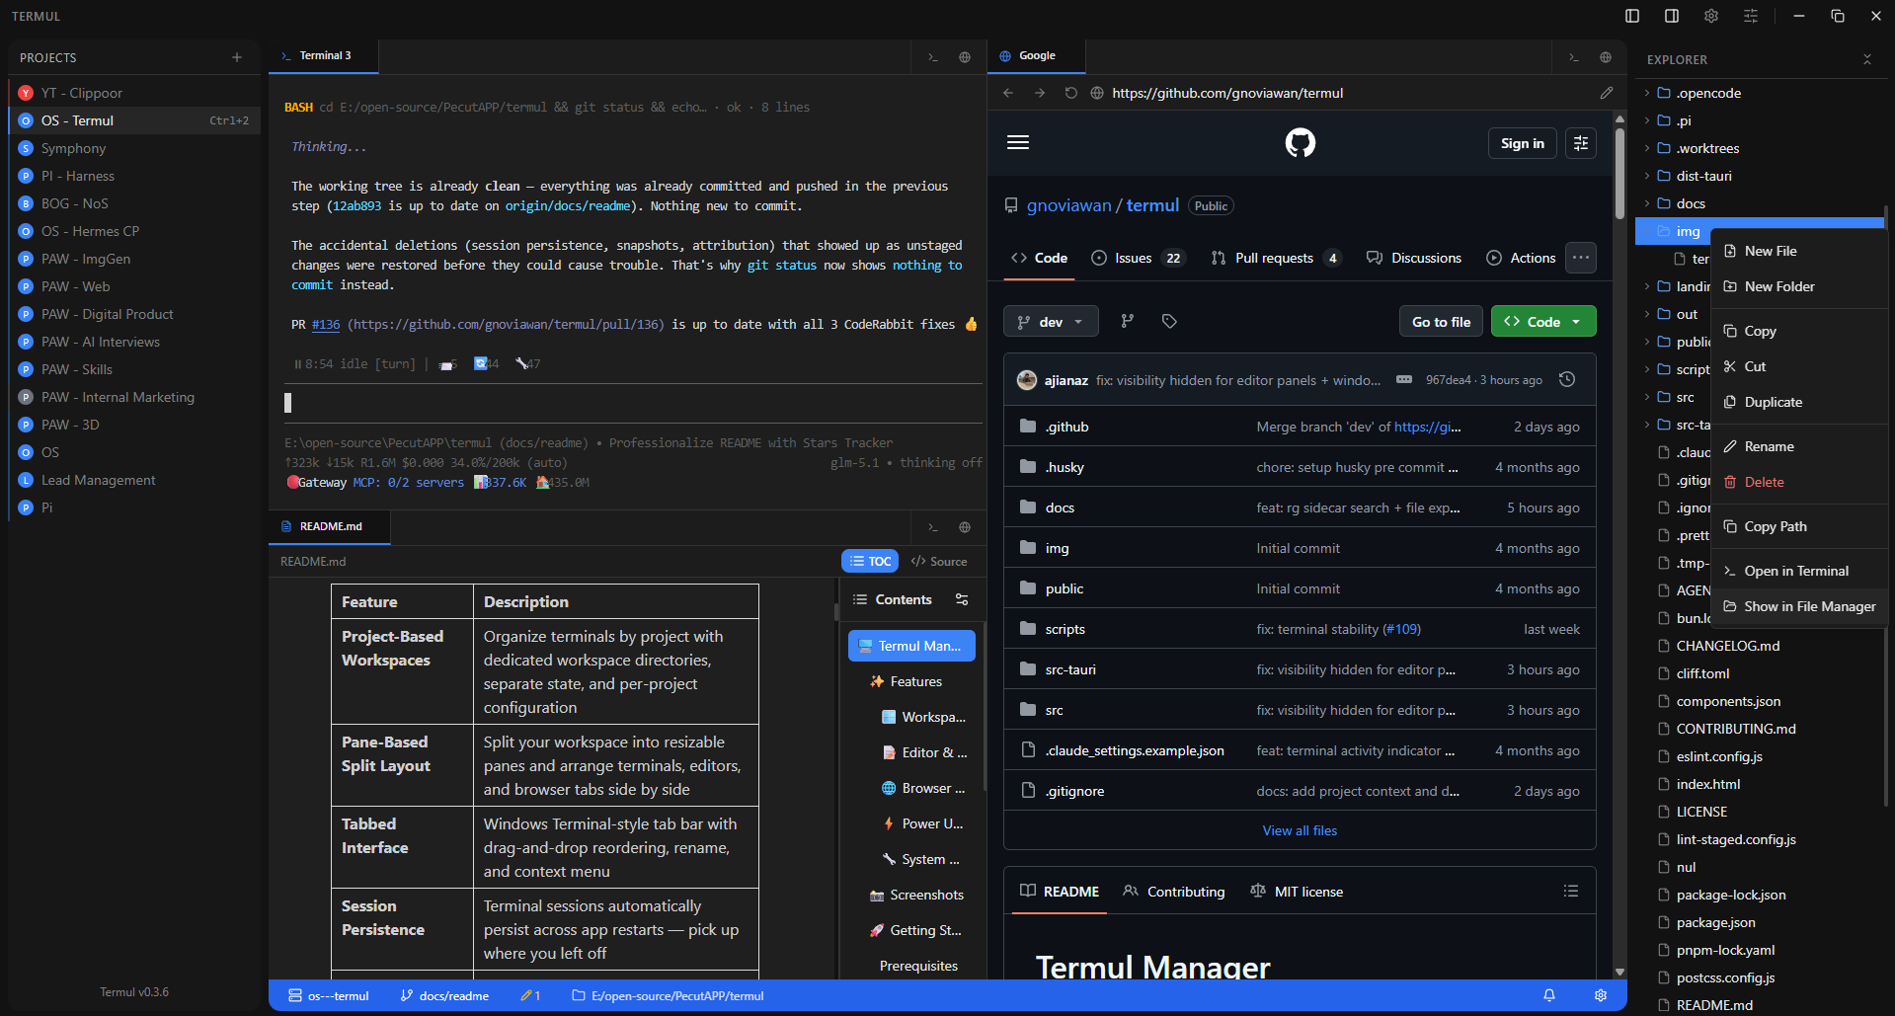Click the Sign in button

coord(1523,143)
